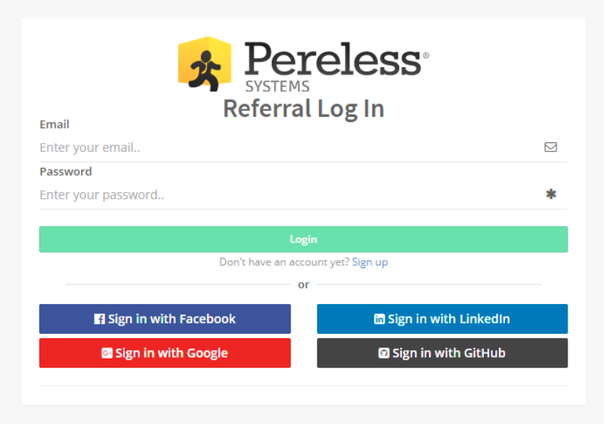604x424 pixels.
Task: Focus the Enter your password field
Action: (x=303, y=194)
